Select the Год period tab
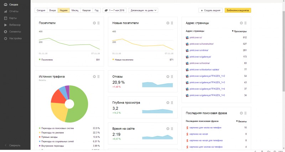This screenshot has height=152, width=285. pos(97,10)
